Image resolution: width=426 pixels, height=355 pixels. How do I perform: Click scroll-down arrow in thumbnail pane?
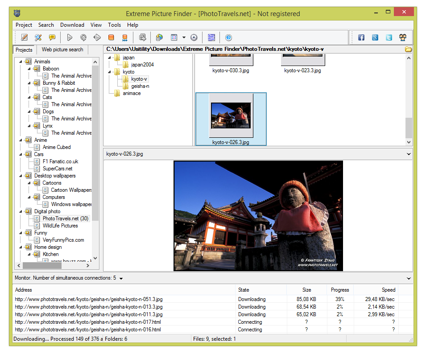click(409, 142)
